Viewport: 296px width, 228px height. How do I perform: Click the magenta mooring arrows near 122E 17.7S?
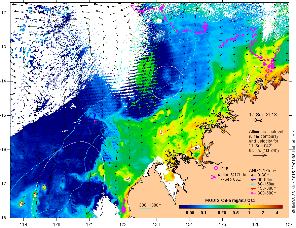point(124,206)
